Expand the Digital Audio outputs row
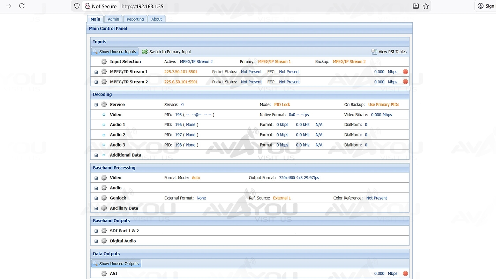This screenshot has width=496, height=279. [96, 241]
